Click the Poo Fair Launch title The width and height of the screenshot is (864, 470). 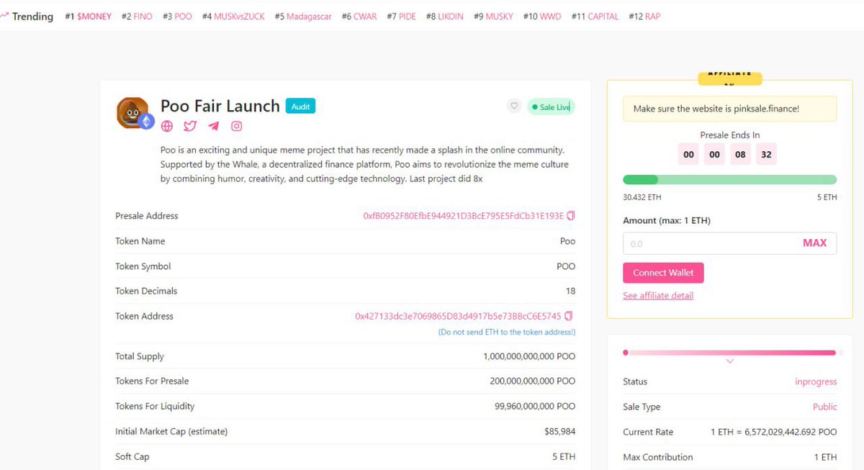coord(220,106)
